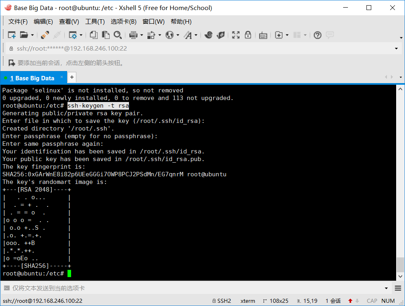This screenshot has height=306, width=405.
Task: Maximize the Xshell window
Action: point(369,8)
